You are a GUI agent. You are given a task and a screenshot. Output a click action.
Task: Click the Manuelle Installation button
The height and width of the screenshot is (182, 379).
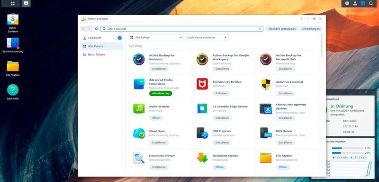click(282, 29)
